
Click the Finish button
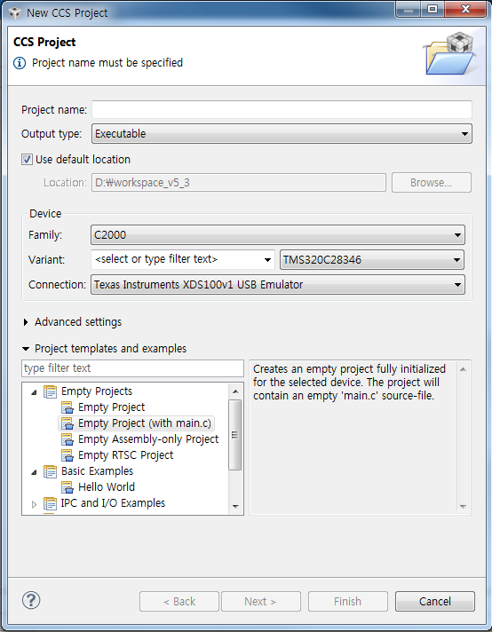pyautogui.click(x=347, y=601)
